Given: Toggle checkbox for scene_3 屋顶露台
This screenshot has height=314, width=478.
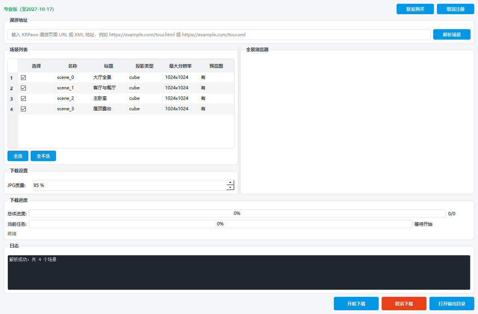Looking at the screenshot, I should pyautogui.click(x=24, y=109).
